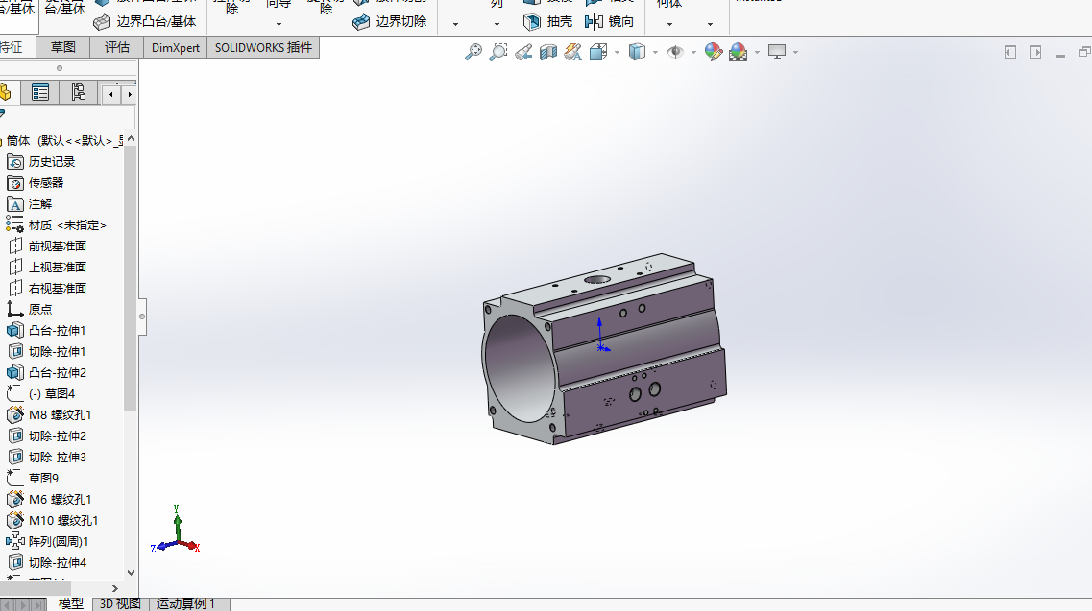Click the Mirror (镜向) tool

[610, 21]
